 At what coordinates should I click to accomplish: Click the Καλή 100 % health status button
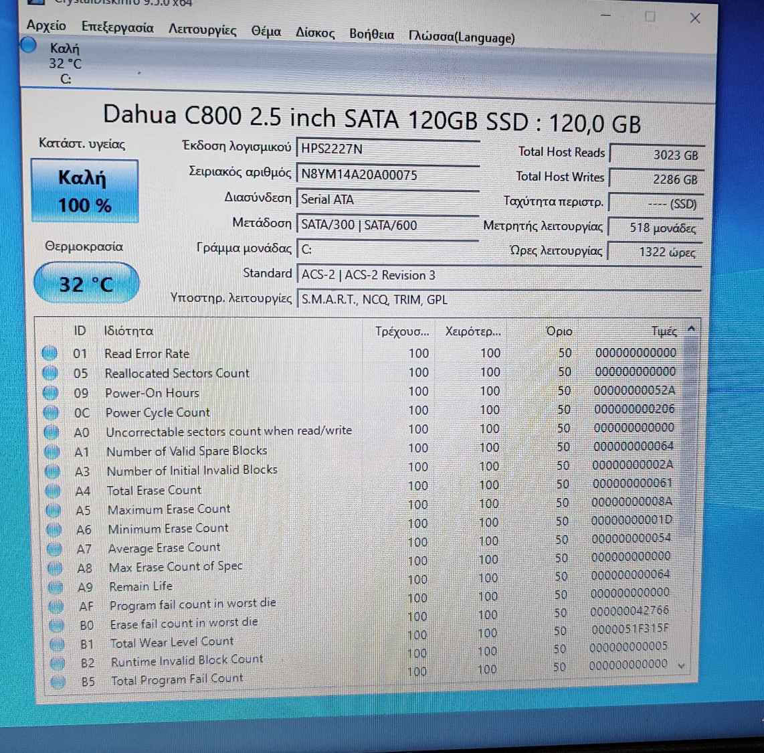click(x=85, y=191)
